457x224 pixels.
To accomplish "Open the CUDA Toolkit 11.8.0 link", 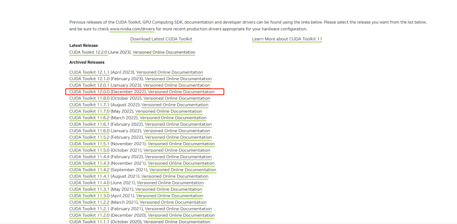I will [x=89, y=98].
